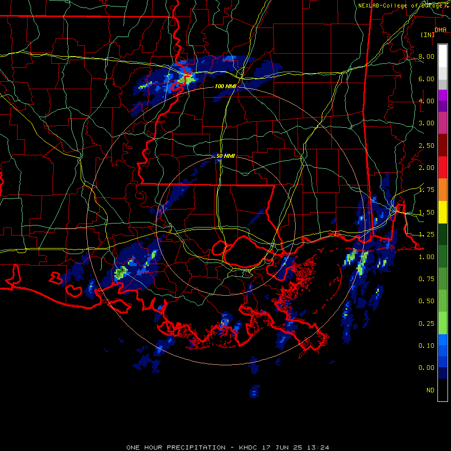The height and width of the screenshot is (451, 451).
Task: Click the "0.10" legend value
Action: (x=426, y=346)
